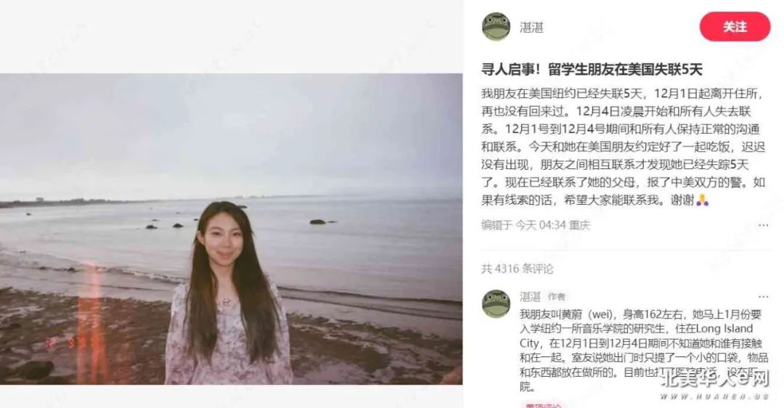Image resolution: width=784 pixels, height=408 pixels.
Task: Click the post body paragraph text
Action: tap(623, 147)
